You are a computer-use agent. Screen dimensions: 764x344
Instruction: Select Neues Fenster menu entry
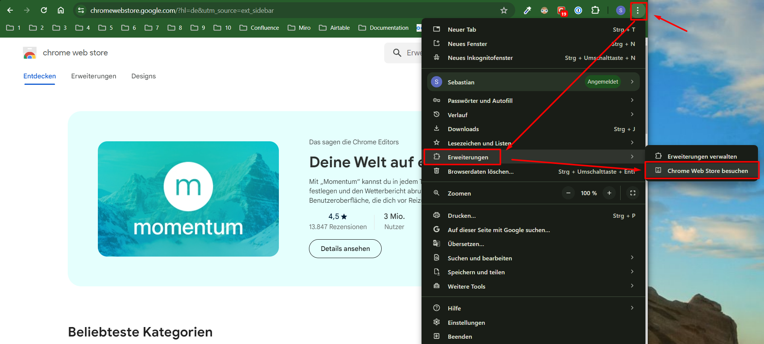pos(534,44)
